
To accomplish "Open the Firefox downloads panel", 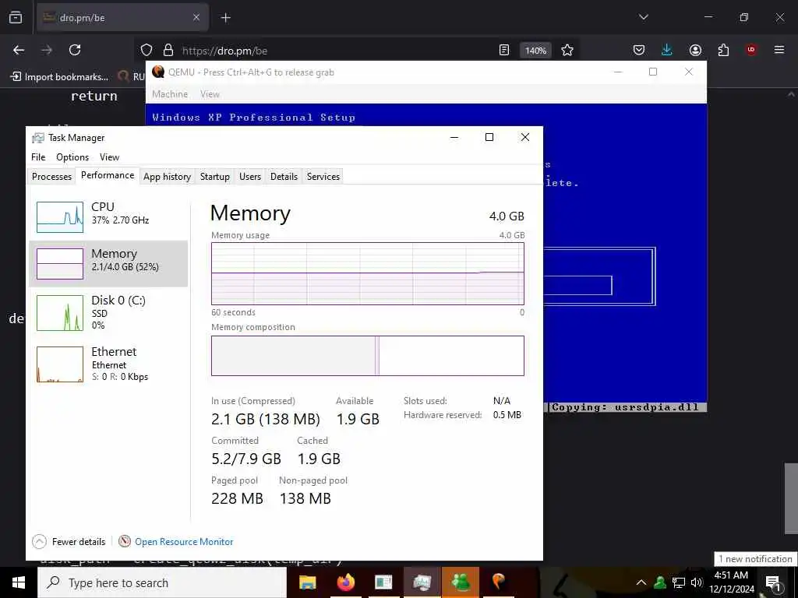I will [667, 50].
